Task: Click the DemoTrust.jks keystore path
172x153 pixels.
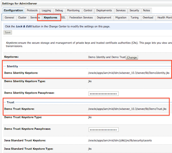Action: [127, 109]
